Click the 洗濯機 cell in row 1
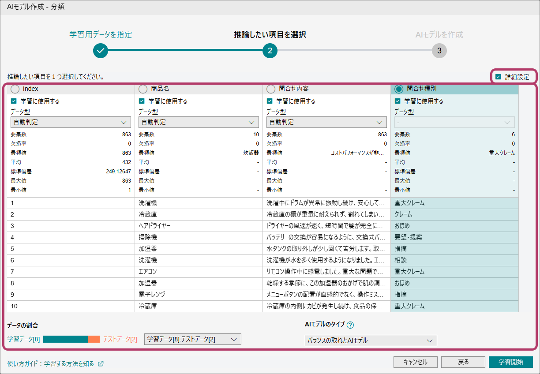540x374 pixels. click(199, 203)
